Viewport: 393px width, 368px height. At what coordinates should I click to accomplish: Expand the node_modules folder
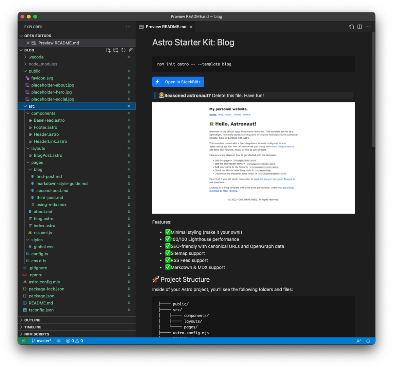pos(77,64)
